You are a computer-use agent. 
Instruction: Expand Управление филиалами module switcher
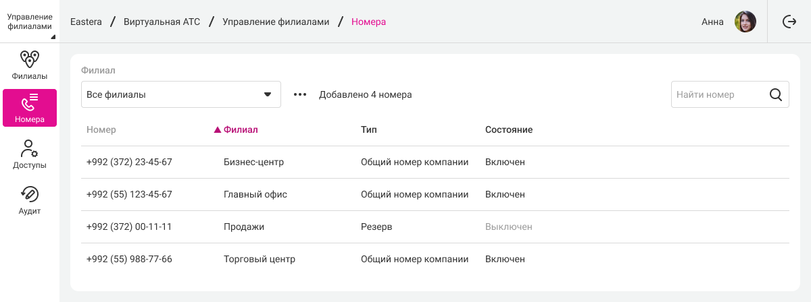click(30, 22)
